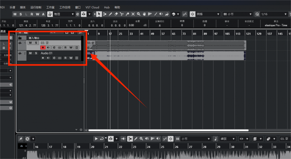
Task: Select the Mute X tool
Action: pos(133,14)
